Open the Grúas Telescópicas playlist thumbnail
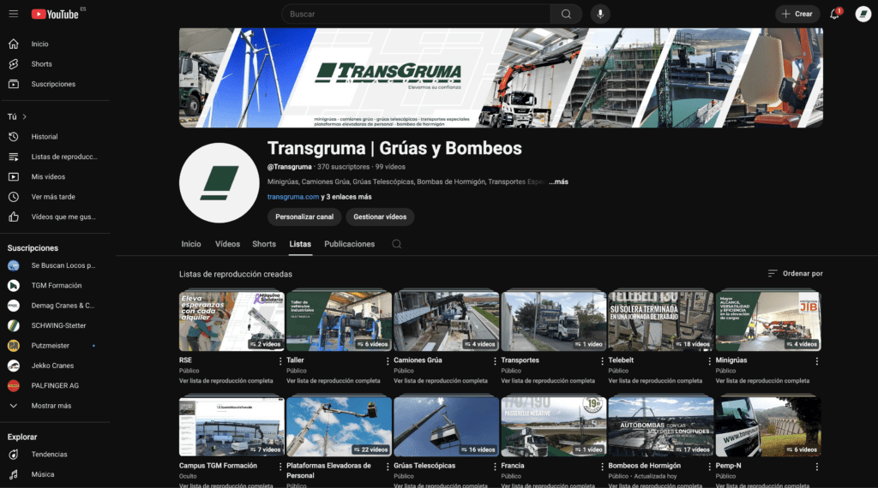This screenshot has width=878, height=488. click(x=446, y=426)
